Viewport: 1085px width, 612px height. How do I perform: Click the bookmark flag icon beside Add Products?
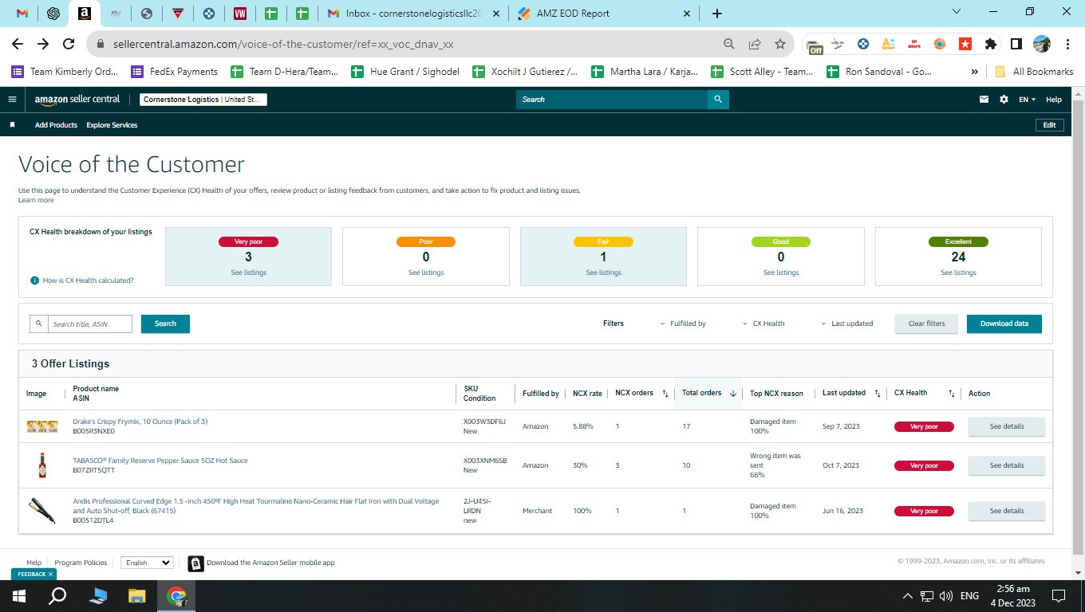point(12,125)
